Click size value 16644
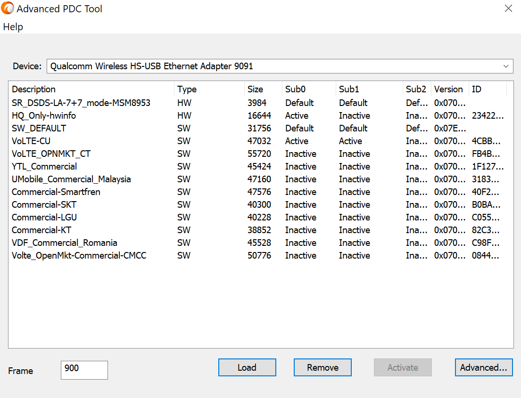 tap(259, 115)
